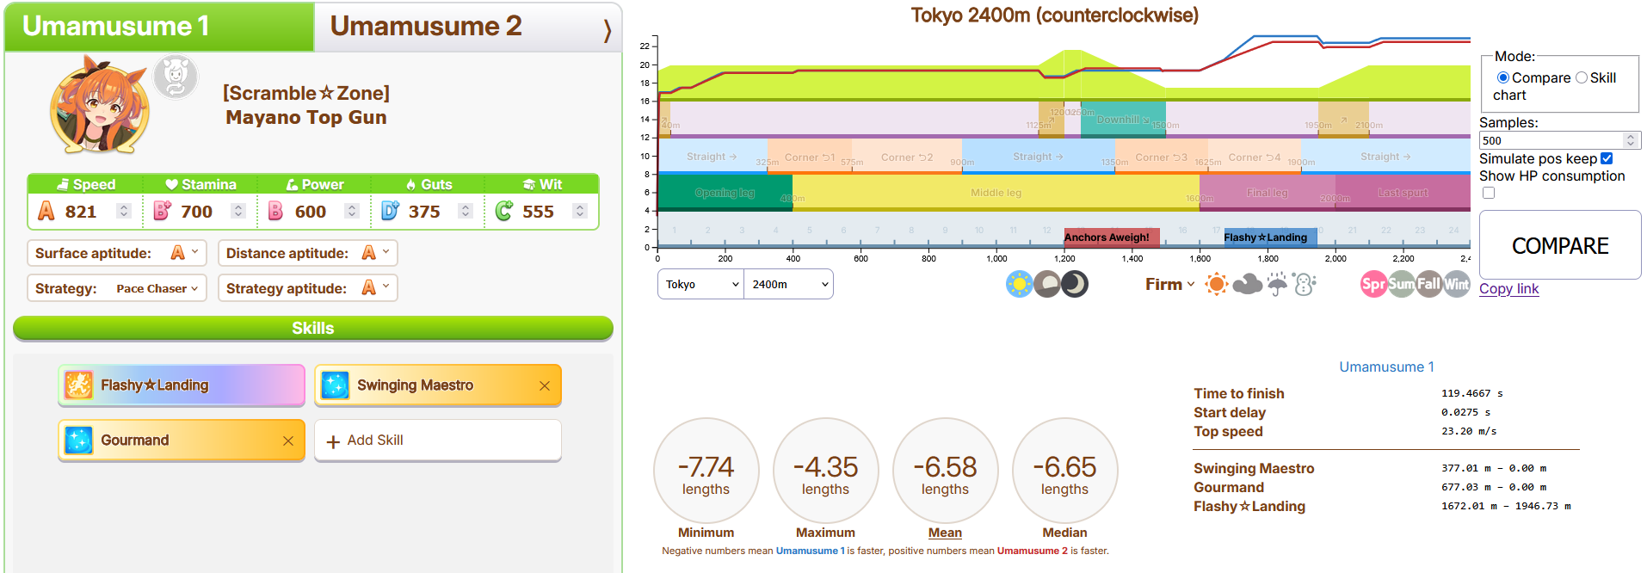This screenshot has width=1647, height=573.
Task: Click Middle leg segment on chart
Action: (996, 193)
